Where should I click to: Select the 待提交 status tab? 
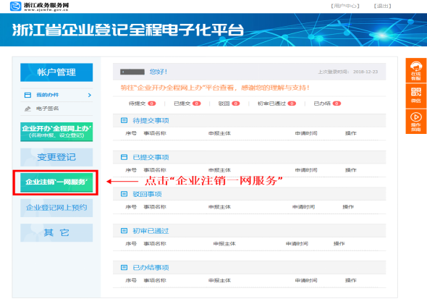[142, 104]
